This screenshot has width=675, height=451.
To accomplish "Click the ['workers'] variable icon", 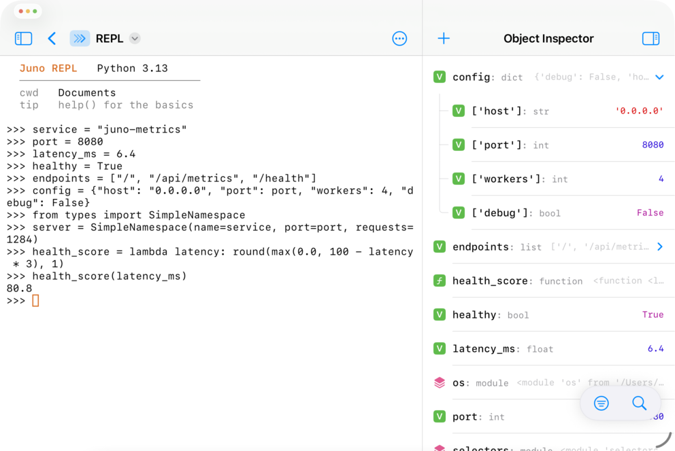I will click(459, 179).
